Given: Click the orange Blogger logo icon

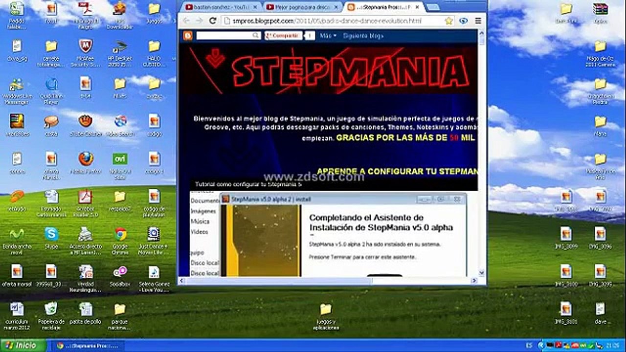Looking at the screenshot, I should pos(188,36).
